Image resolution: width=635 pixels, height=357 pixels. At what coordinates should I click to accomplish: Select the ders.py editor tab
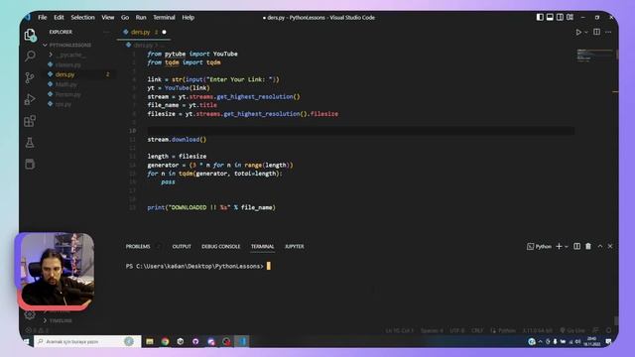pos(145,32)
